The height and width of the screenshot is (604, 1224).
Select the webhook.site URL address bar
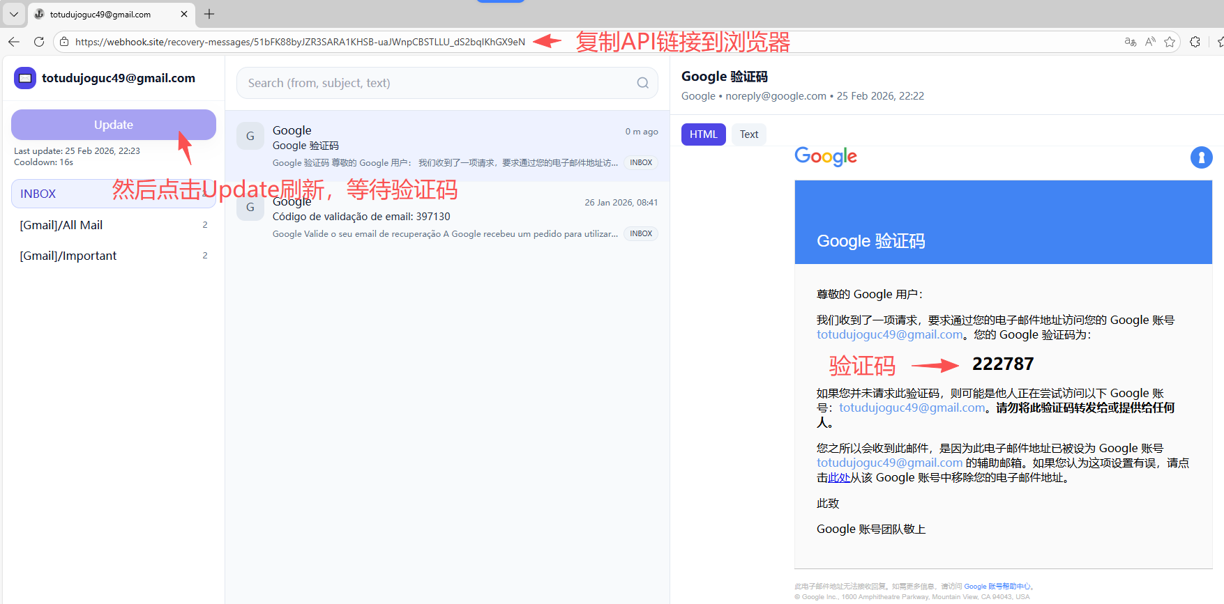coord(300,42)
